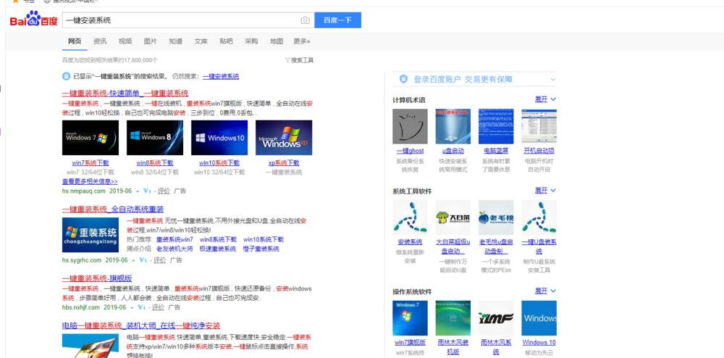724x358 pixels.
Task: Search instead for 一键安装系统 link
Action: tap(221, 77)
